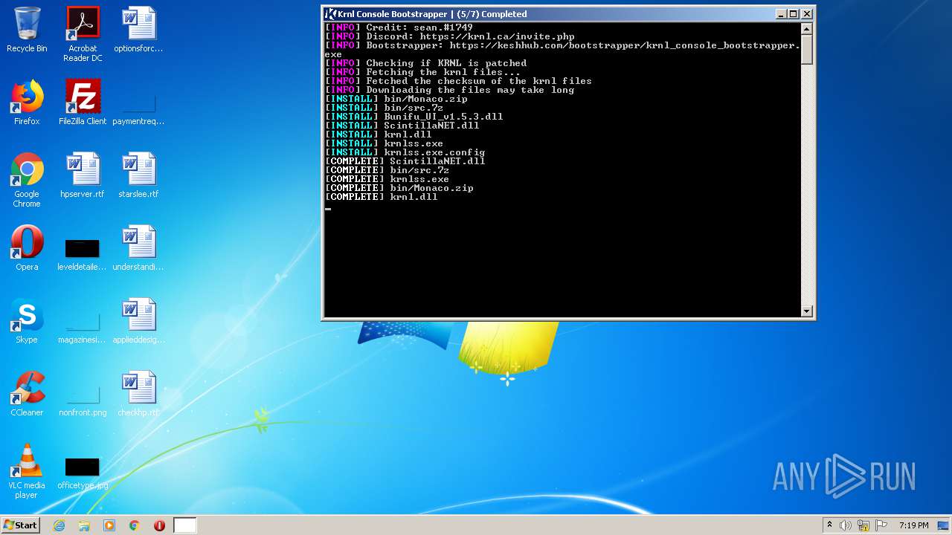Open Chrome pinned in the taskbar
This screenshot has height=535, width=952.
click(x=135, y=525)
